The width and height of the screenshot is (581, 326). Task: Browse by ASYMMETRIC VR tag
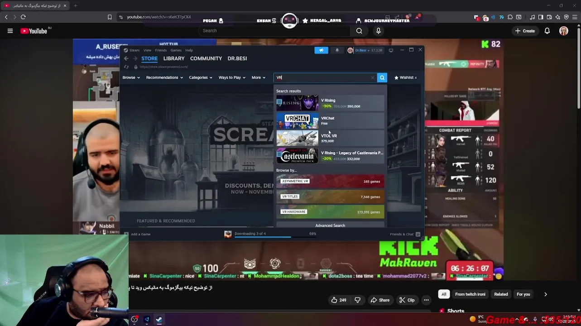tap(330, 181)
